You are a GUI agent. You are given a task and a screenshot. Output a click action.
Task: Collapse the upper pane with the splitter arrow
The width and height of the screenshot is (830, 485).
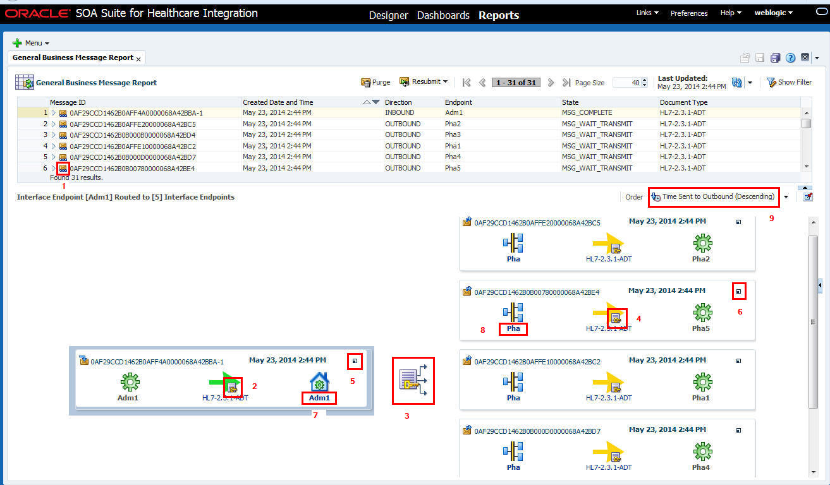[805, 188]
